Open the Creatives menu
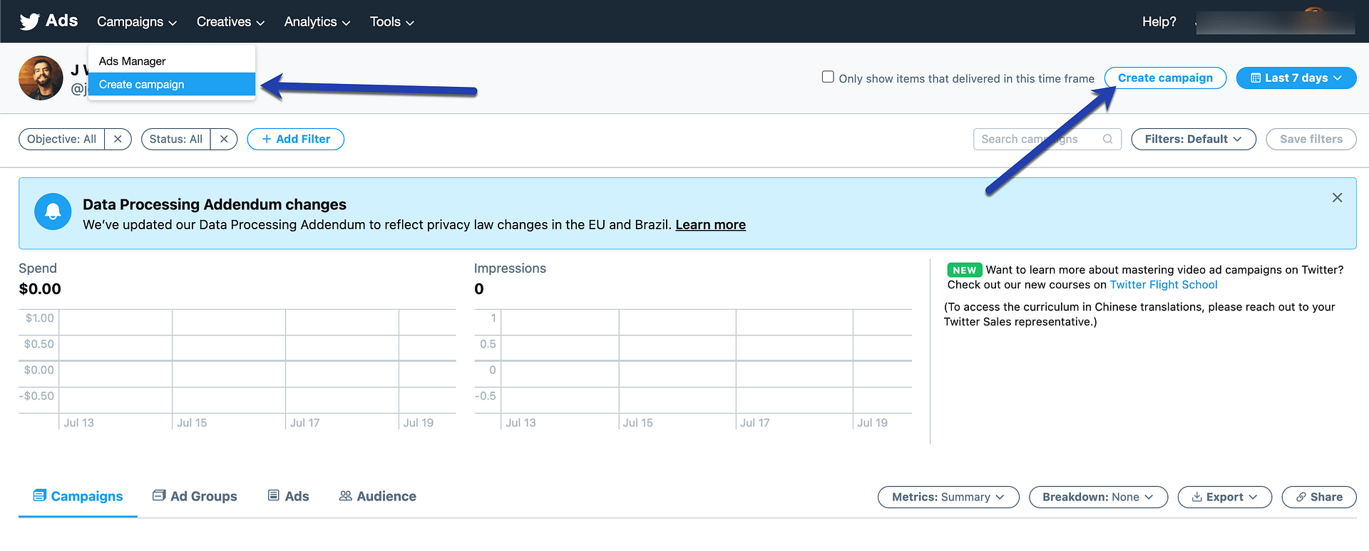1369x551 pixels. 230,22
